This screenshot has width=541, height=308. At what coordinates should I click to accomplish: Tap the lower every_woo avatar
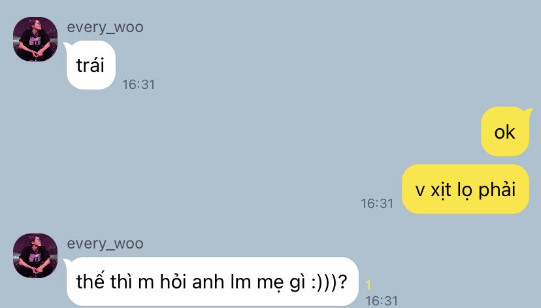coord(35,256)
